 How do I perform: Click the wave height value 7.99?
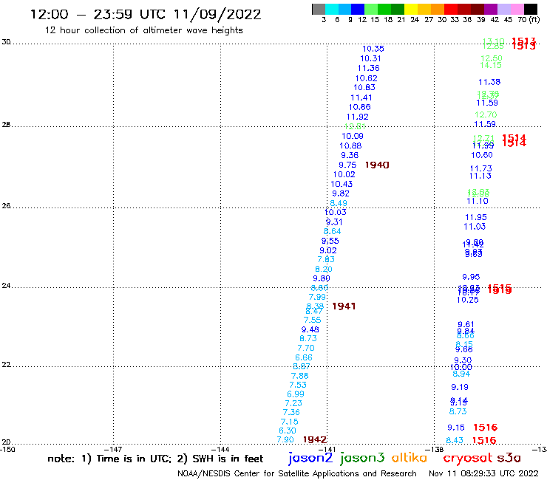317,297
